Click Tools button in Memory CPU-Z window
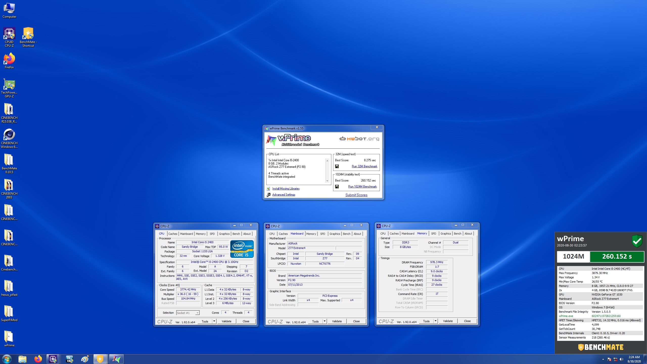This screenshot has height=364, width=647. pos(426,321)
